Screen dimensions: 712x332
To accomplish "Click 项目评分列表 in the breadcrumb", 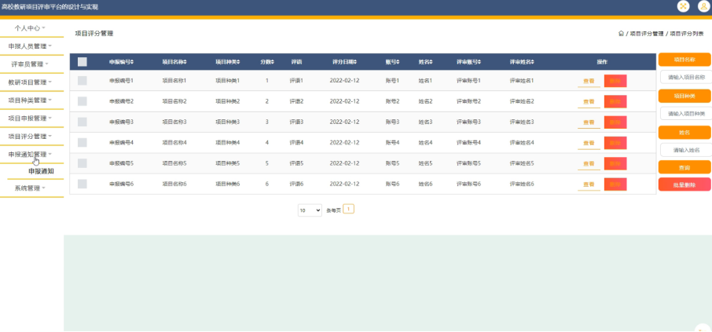I will click(x=687, y=34).
